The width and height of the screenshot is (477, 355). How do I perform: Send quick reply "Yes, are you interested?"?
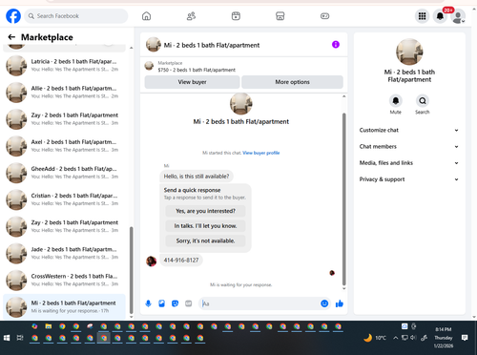(x=205, y=211)
